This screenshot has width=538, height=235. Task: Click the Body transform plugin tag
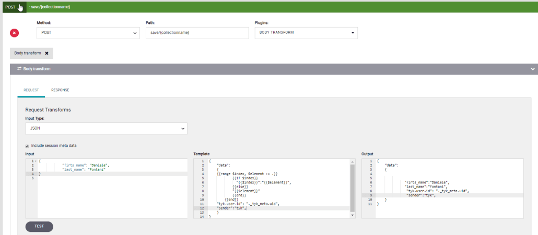coord(27,53)
